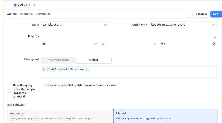
Task: Open the Table sample_users dropdown
Action: click(x=75, y=25)
